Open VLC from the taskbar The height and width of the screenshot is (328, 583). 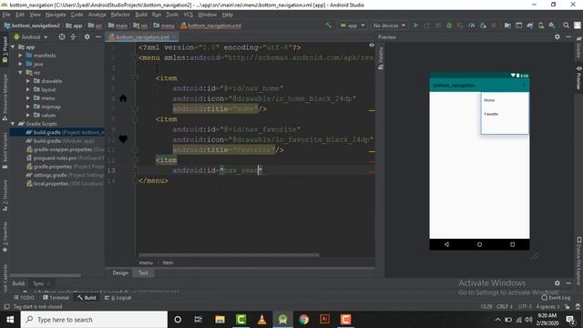click(x=261, y=320)
